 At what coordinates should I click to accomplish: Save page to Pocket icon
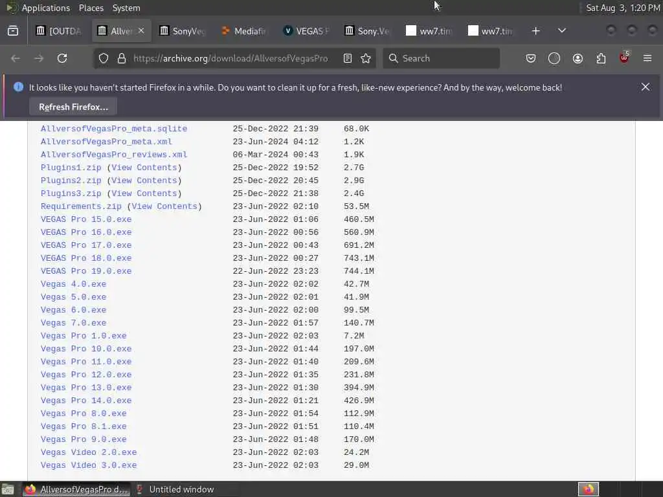(531, 58)
